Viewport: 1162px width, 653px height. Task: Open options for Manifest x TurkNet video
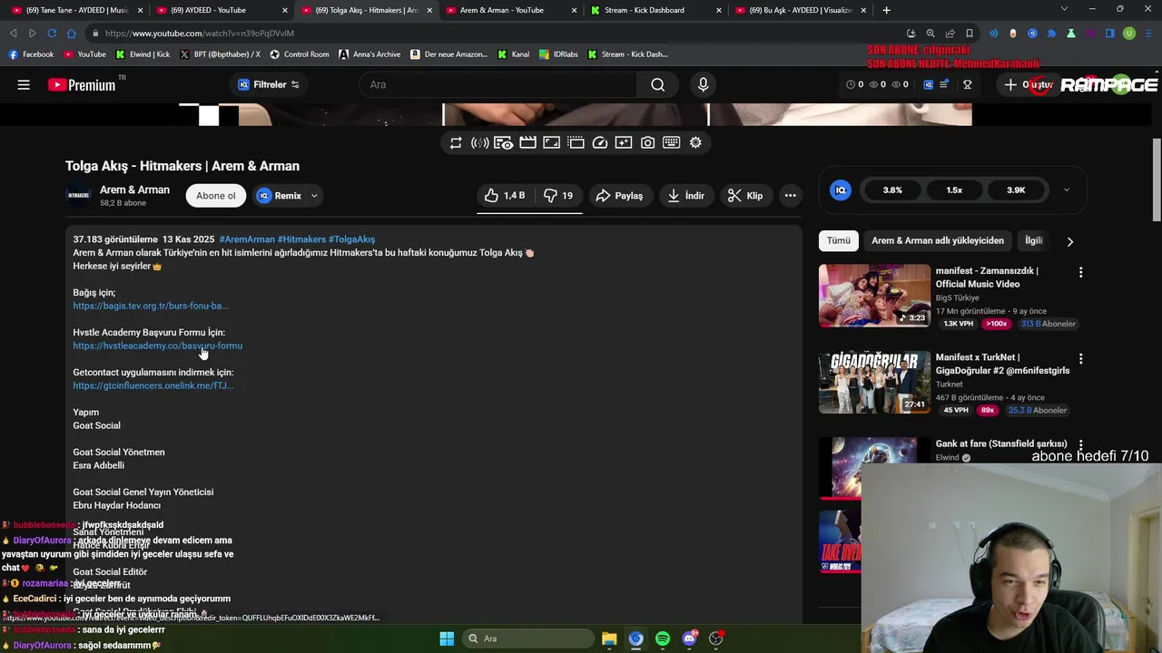coord(1080,358)
